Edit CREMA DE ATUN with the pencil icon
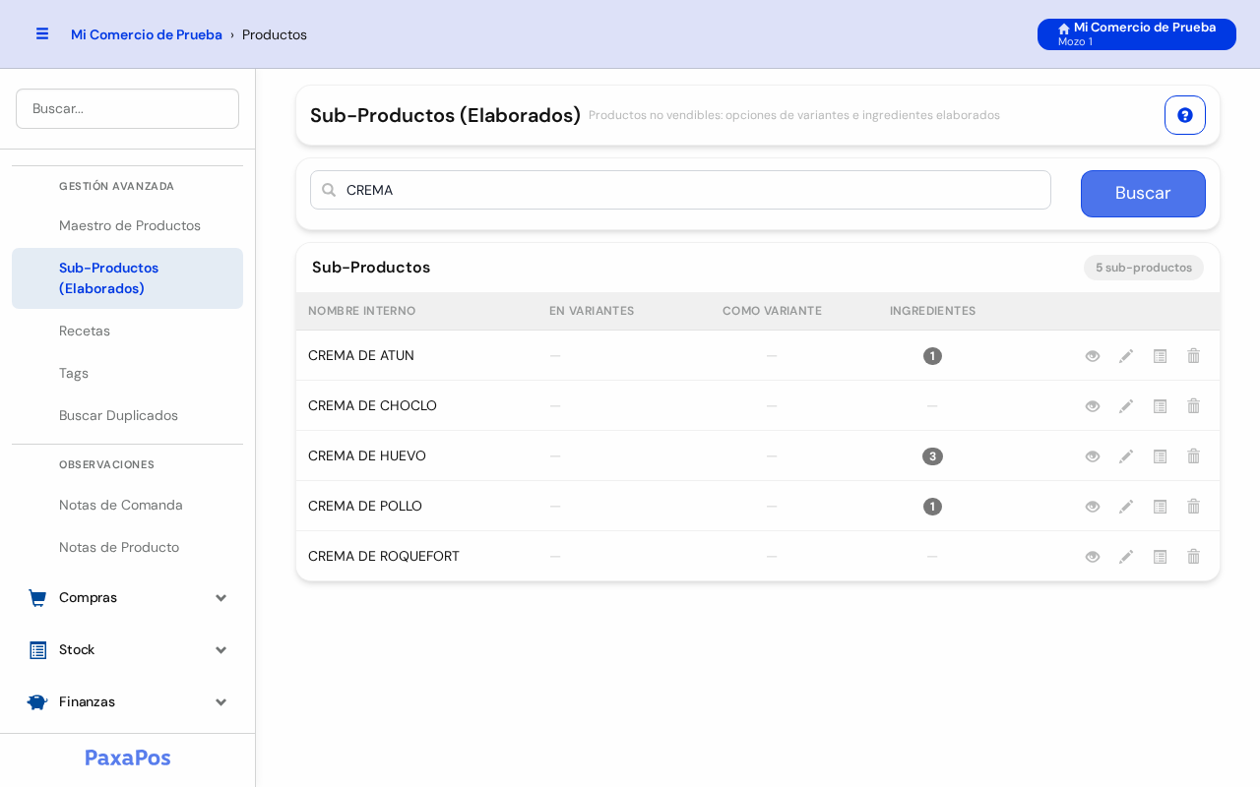The height and width of the screenshot is (787, 1260). pyautogui.click(x=1126, y=356)
